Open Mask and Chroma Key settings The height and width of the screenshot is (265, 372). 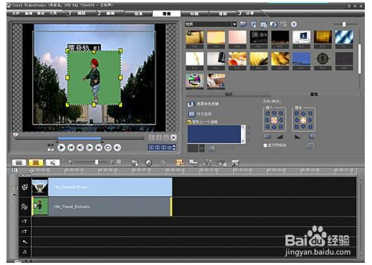[x=204, y=104]
